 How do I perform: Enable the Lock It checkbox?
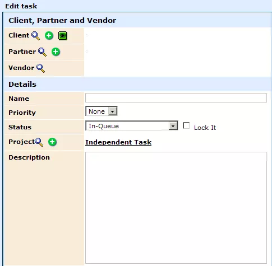point(186,125)
